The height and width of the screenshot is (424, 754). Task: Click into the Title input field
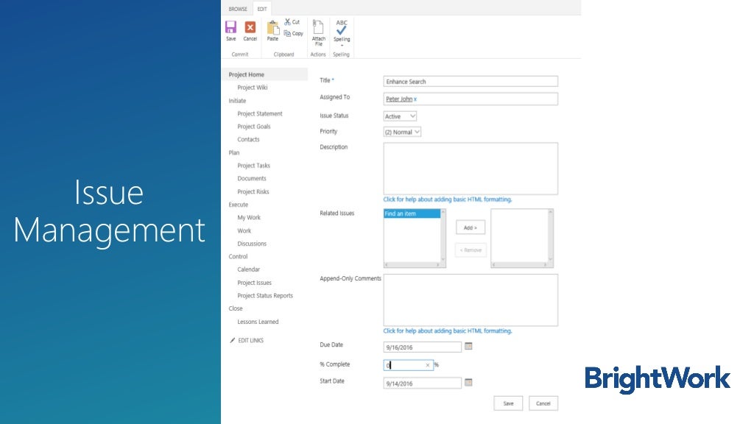(x=471, y=81)
